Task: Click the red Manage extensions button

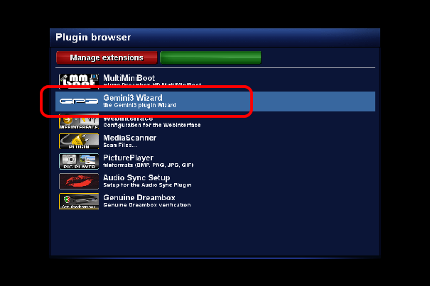Action: [107, 57]
